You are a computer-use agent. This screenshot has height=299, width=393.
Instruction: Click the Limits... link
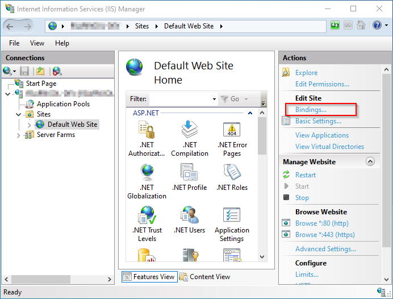tap(307, 274)
